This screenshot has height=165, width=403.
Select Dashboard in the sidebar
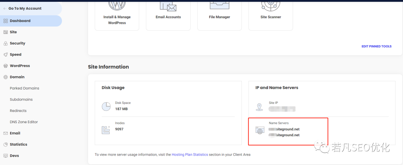[x=31, y=21]
